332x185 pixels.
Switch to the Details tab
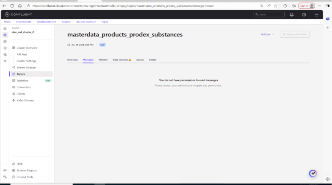(x=152, y=60)
